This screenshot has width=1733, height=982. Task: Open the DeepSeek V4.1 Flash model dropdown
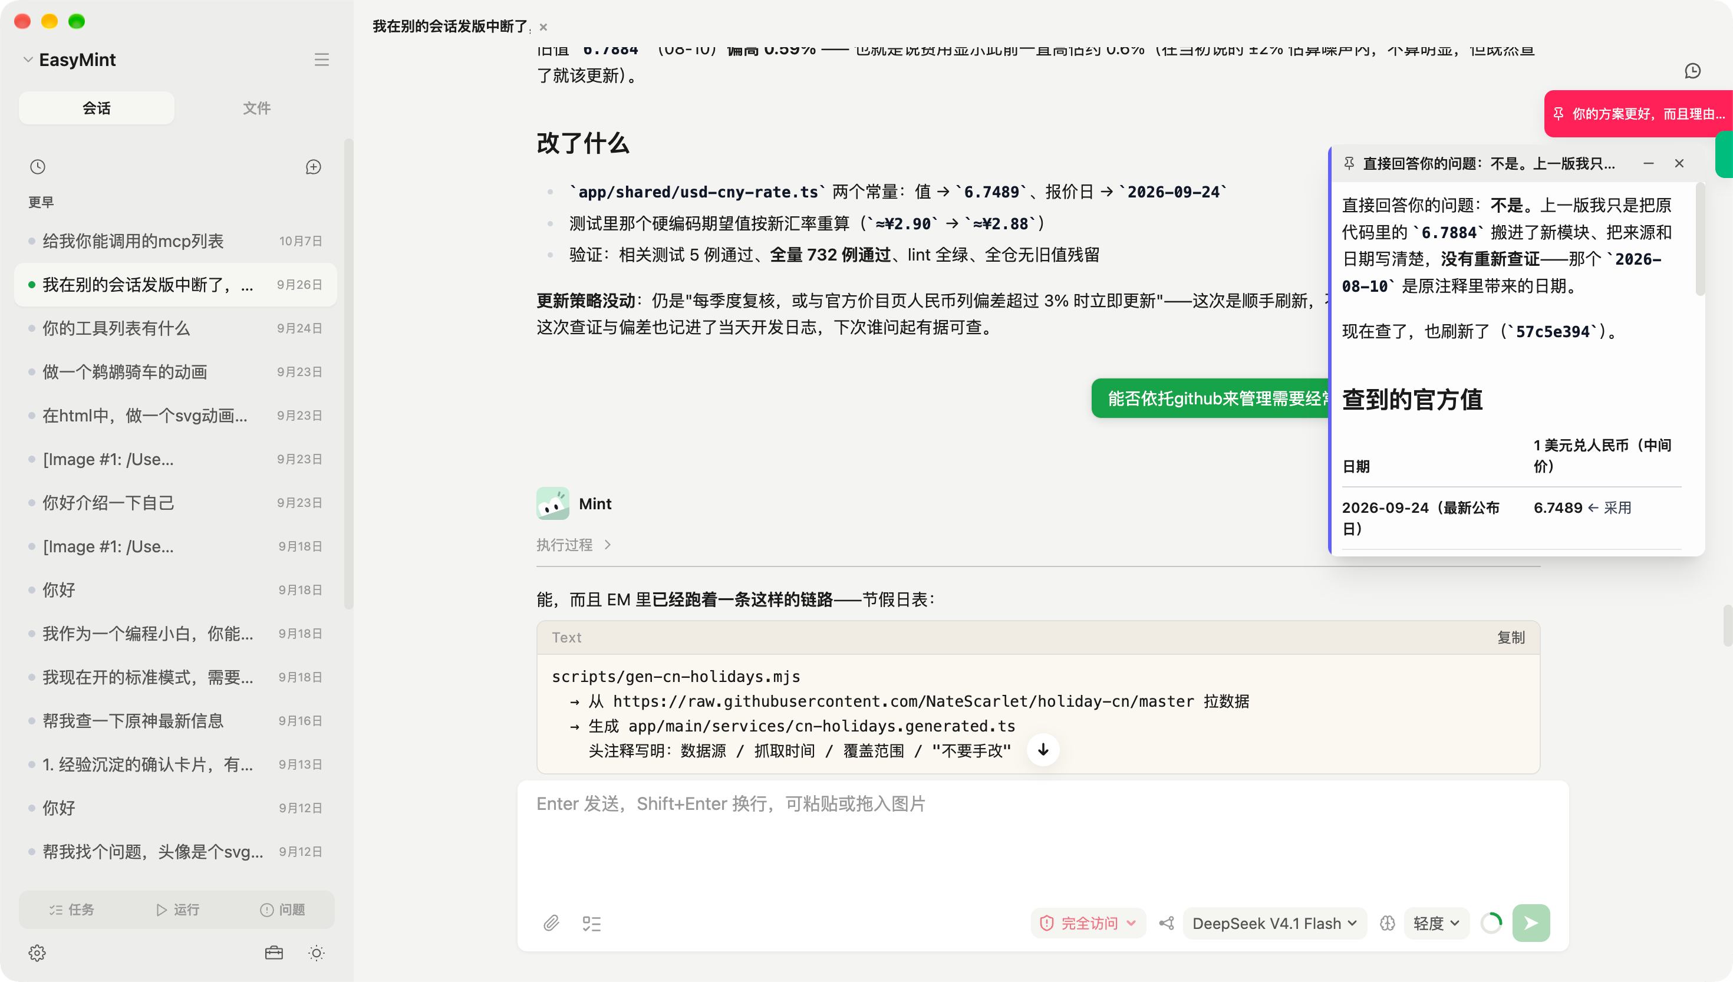[x=1274, y=923]
